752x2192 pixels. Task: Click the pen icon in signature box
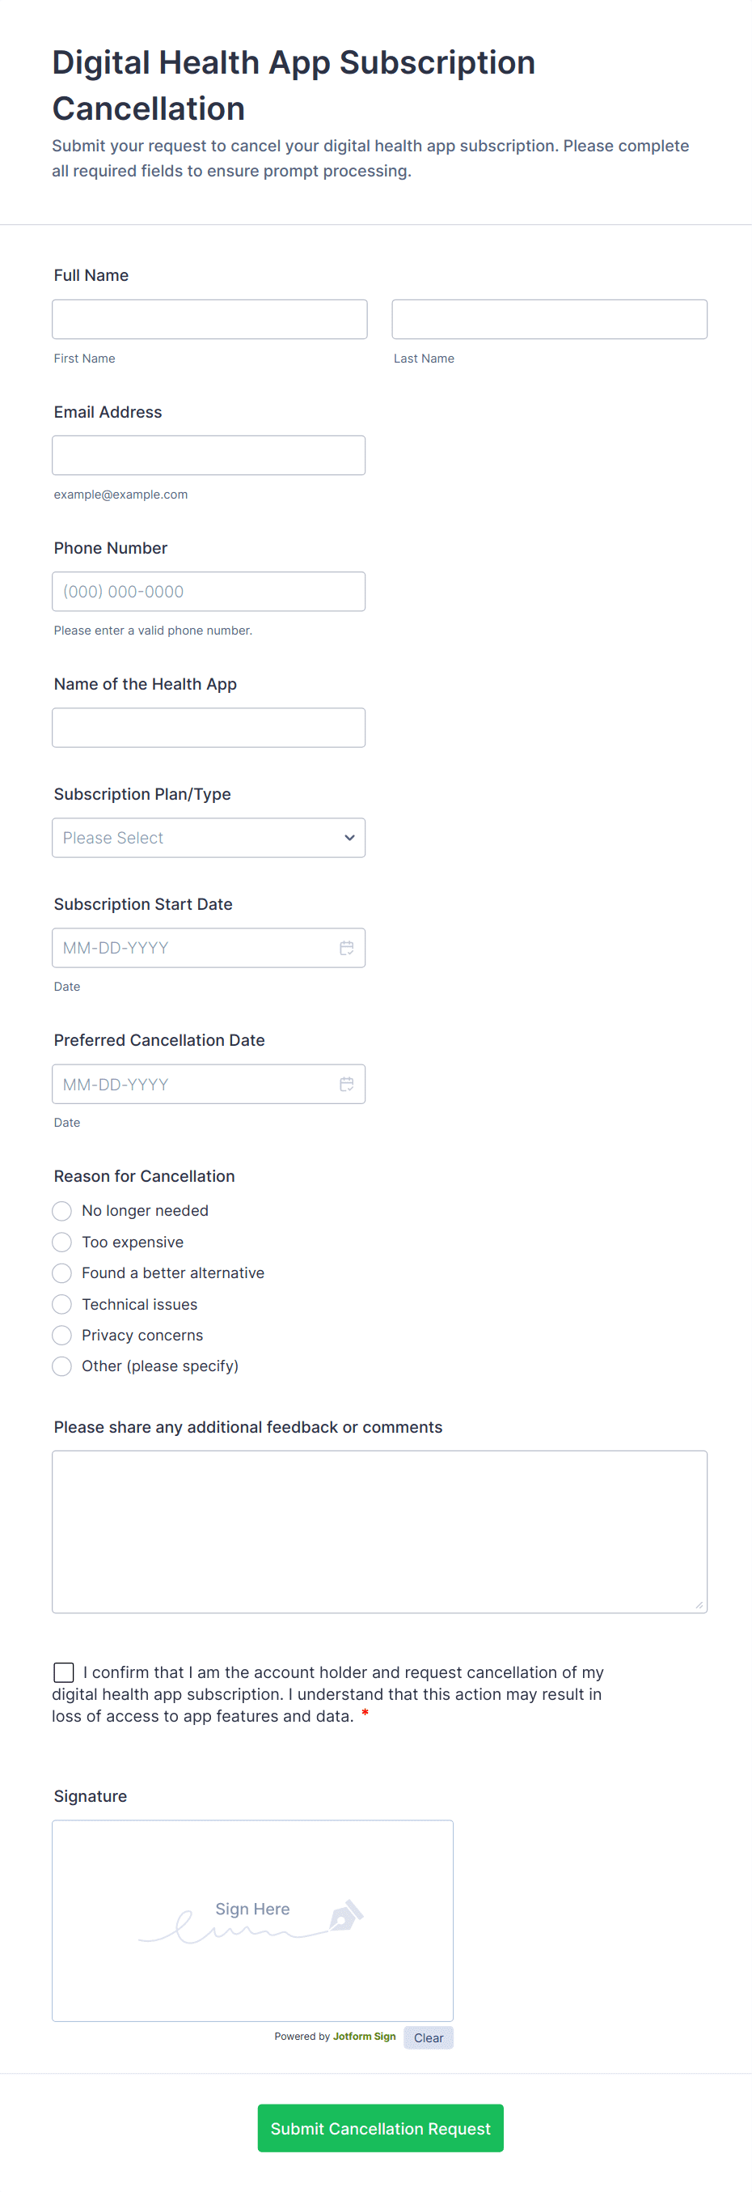pyautogui.click(x=345, y=1915)
